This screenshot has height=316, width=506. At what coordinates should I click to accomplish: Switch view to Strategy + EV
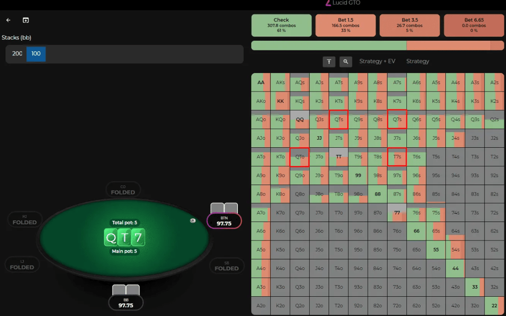coord(377,61)
